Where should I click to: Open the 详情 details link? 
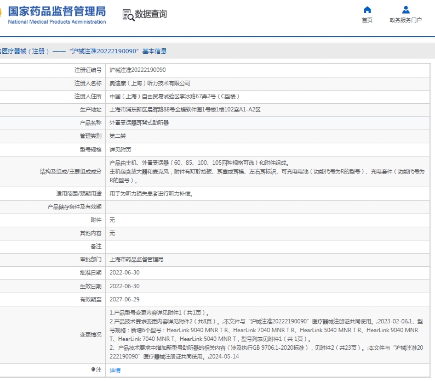(x=115, y=371)
